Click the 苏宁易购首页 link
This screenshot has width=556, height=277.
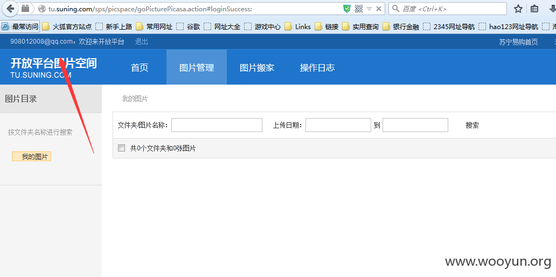click(x=518, y=42)
